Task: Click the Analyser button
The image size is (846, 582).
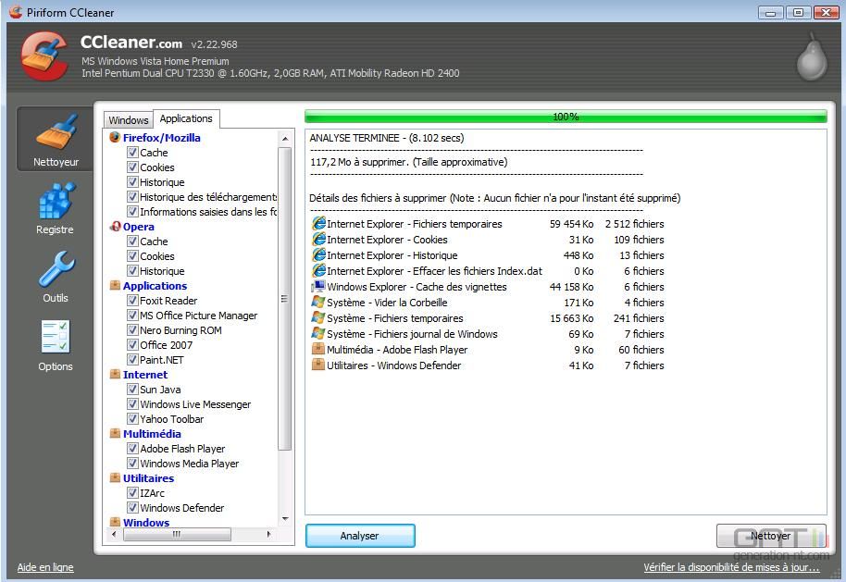Action: coord(360,536)
